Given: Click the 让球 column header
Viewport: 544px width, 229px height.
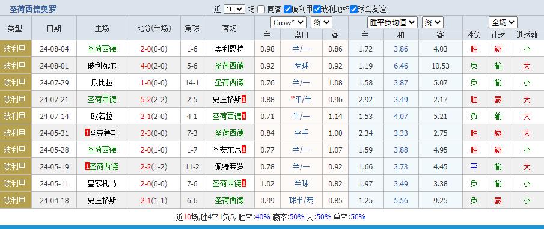Looking at the screenshot, I should pyautogui.click(x=498, y=35).
